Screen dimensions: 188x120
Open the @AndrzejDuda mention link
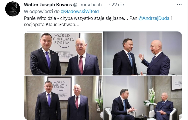(154, 18)
